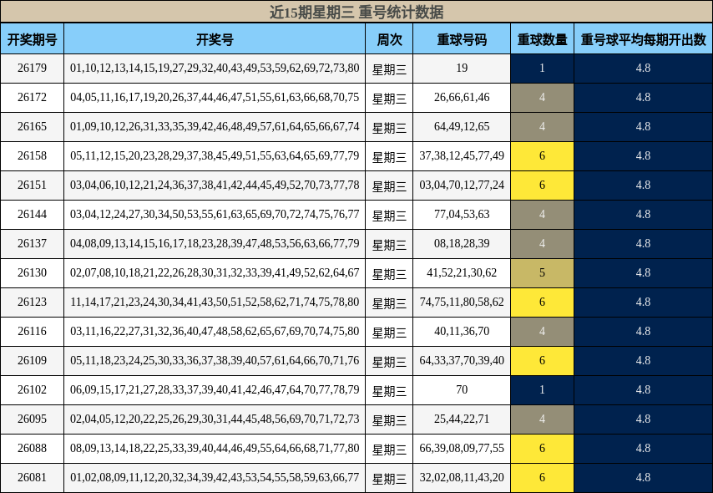The width and height of the screenshot is (713, 493).
Task: Select issue number 26158
Action: (x=33, y=155)
